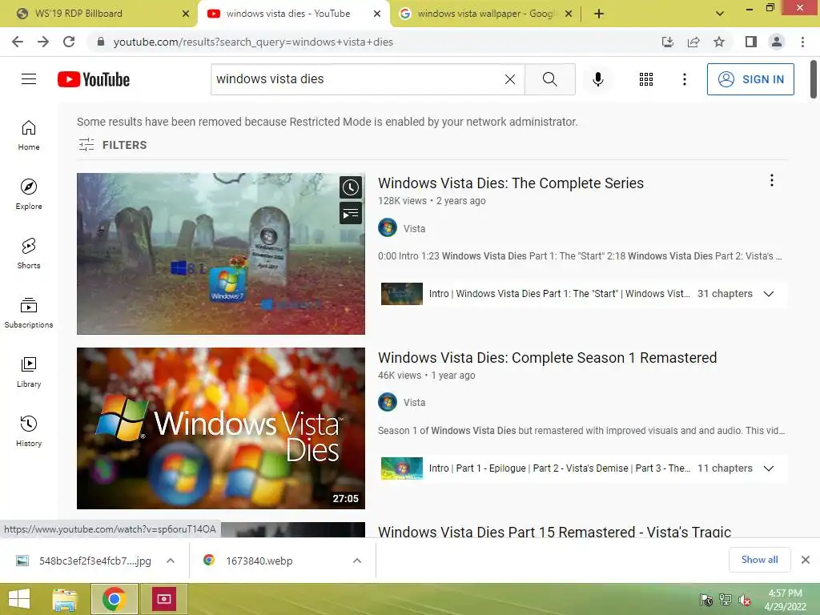The image size is (820, 615).
Task: Open the Chrome profile button
Action: [x=777, y=42]
